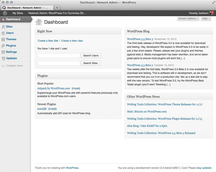This screenshot has height=172, width=216.
Task: Click the Create a New Site link
Action: [x=48, y=41]
